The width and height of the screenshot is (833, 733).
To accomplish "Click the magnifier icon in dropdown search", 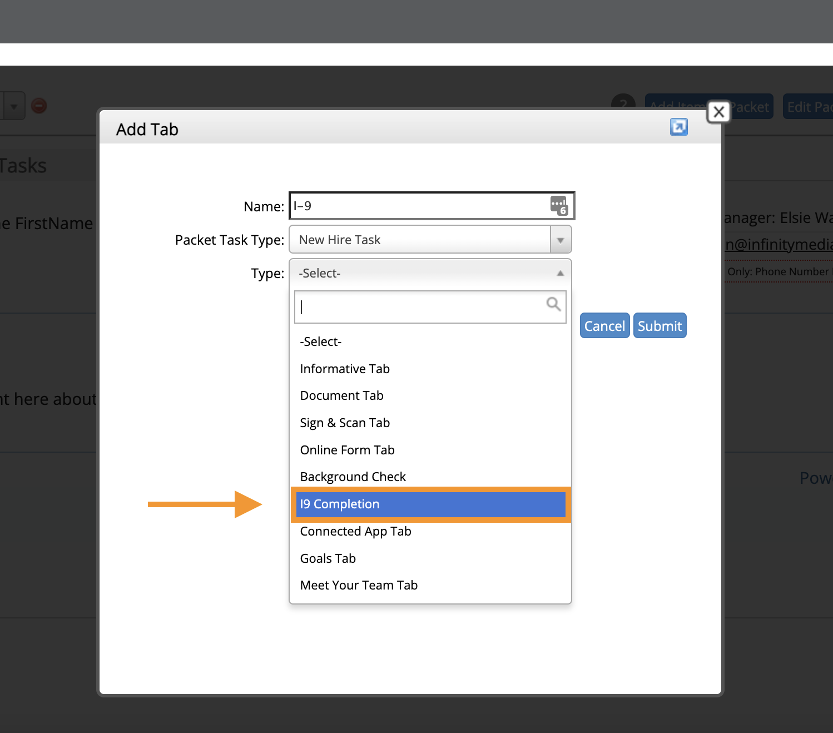I will pyautogui.click(x=553, y=304).
